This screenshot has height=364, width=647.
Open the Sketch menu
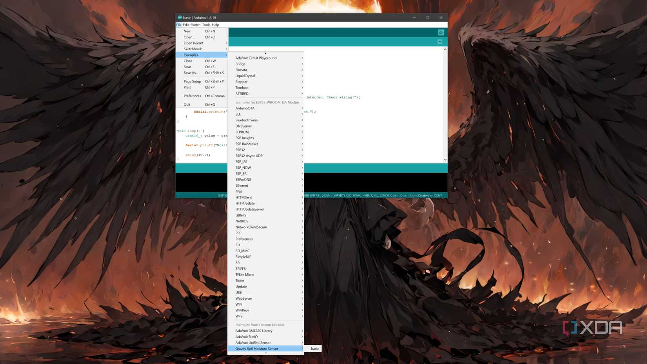click(195, 25)
